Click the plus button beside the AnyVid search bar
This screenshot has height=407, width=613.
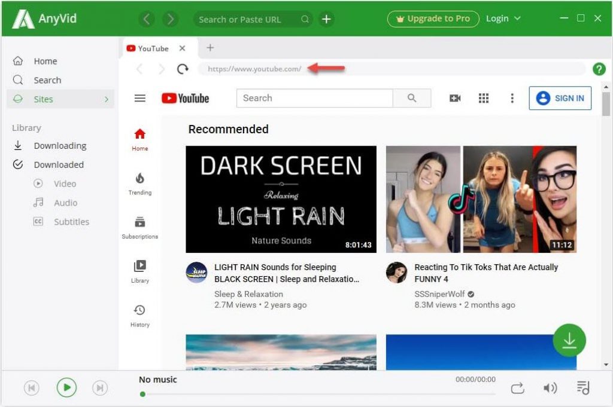[x=326, y=19]
